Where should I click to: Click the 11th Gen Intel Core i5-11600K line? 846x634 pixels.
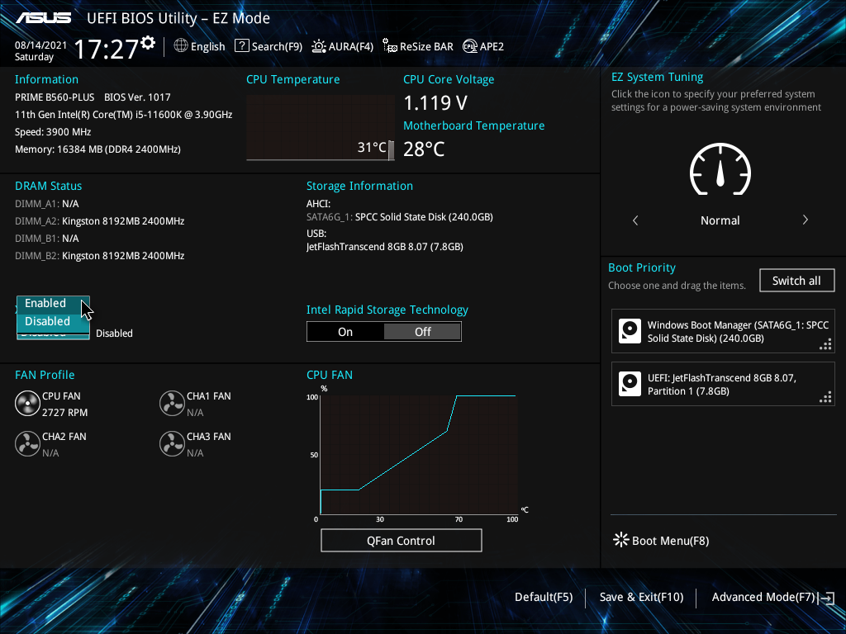pos(124,114)
